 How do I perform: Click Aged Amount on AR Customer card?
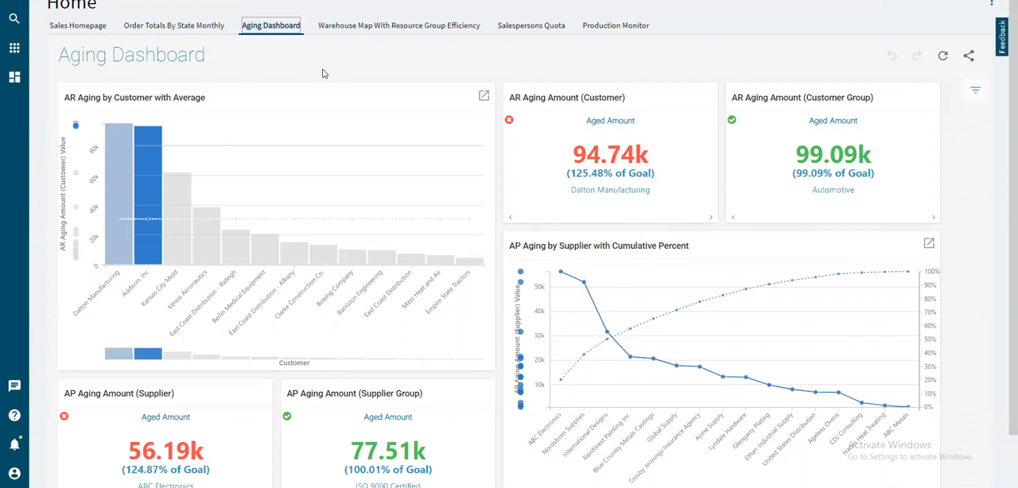click(610, 121)
